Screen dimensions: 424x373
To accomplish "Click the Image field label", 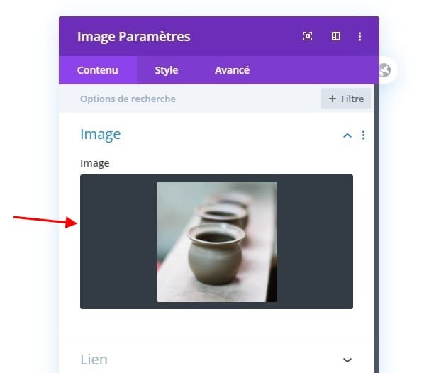I will [94, 163].
